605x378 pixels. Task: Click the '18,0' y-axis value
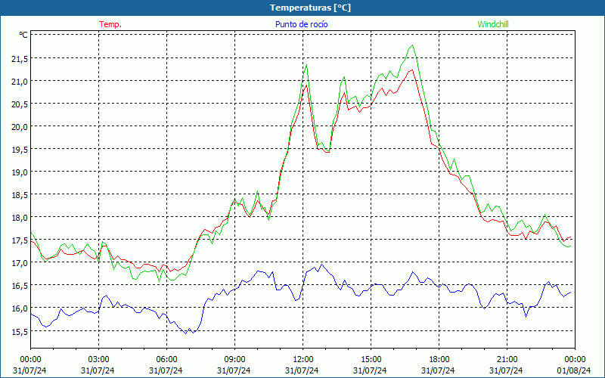pyautogui.click(x=20, y=217)
